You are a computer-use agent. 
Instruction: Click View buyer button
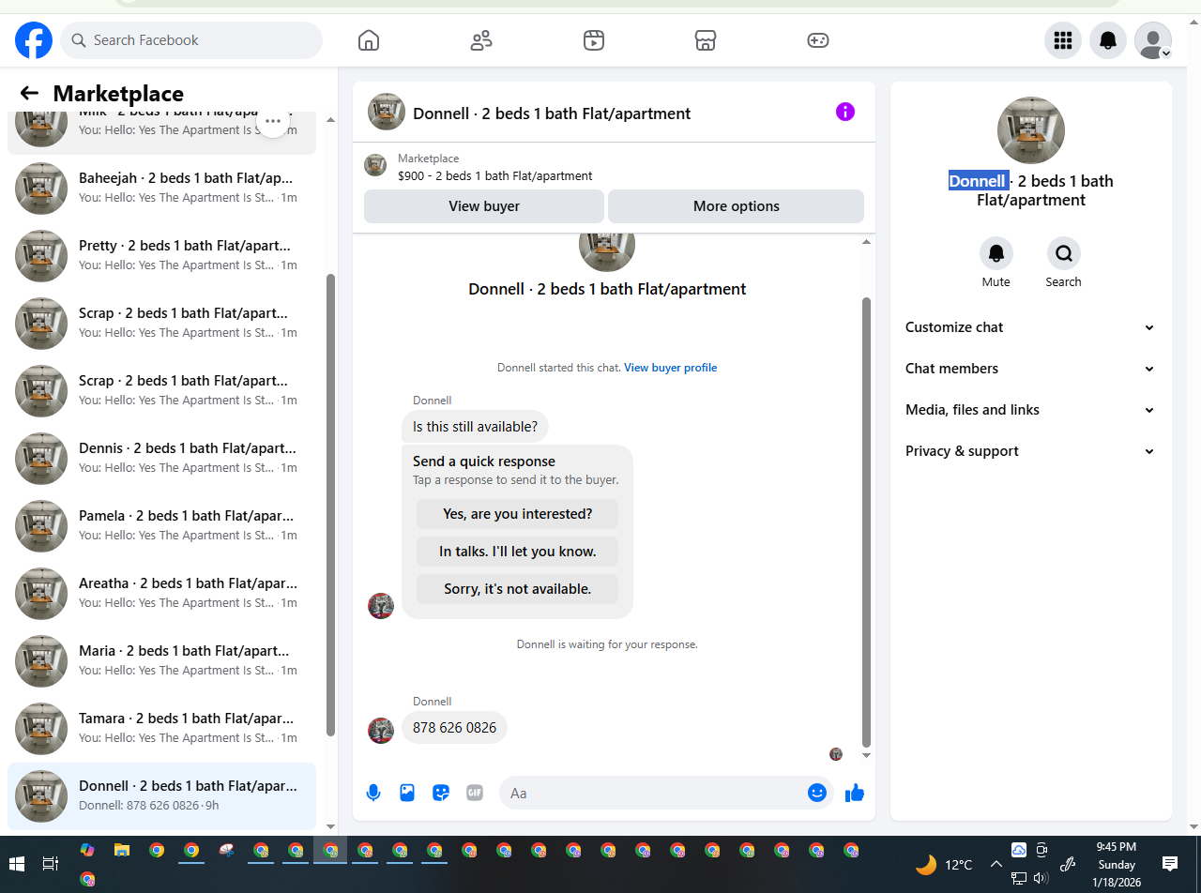(x=484, y=206)
